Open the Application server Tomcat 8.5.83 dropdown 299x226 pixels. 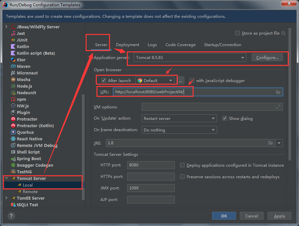point(190,58)
